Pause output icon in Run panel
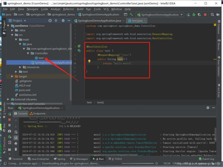223x167 pixels. point(10,125)
